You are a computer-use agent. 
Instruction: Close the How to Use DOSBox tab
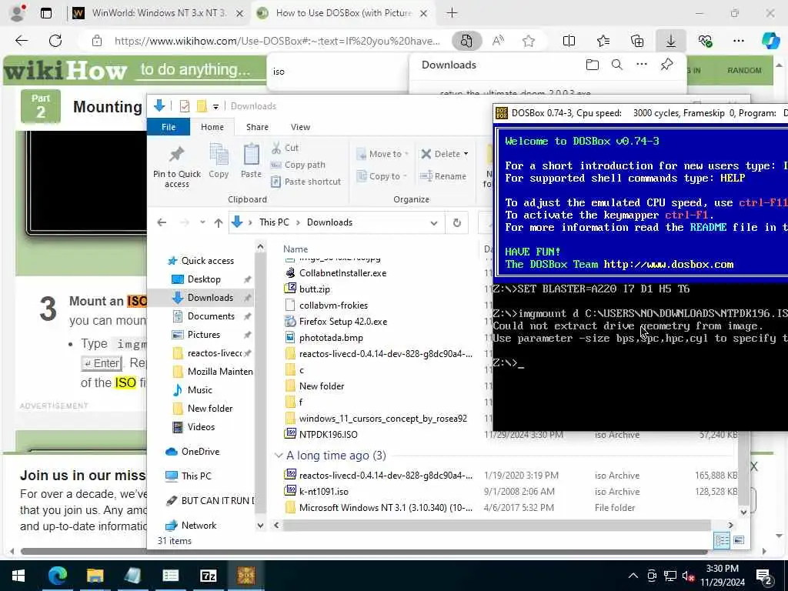pos(424,14)
